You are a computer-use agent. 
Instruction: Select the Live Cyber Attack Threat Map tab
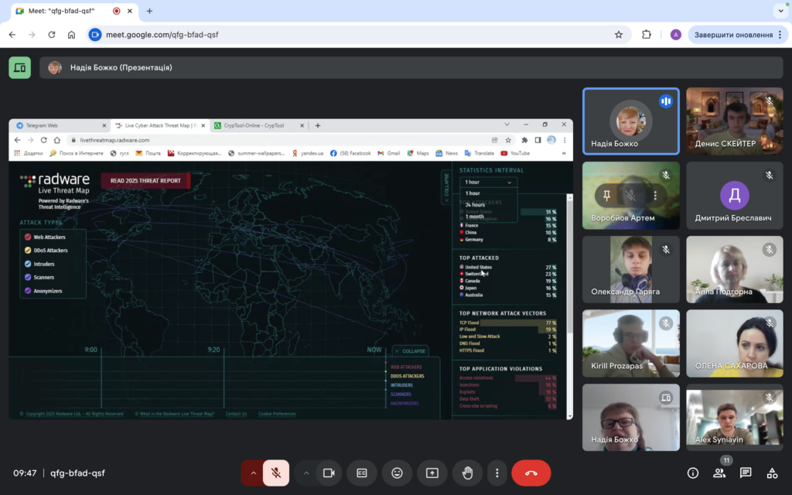click(x=159, y=125)
